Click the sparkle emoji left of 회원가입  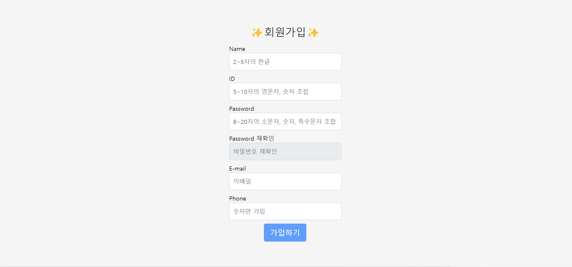pyautogui.click(x=257, y=33)
